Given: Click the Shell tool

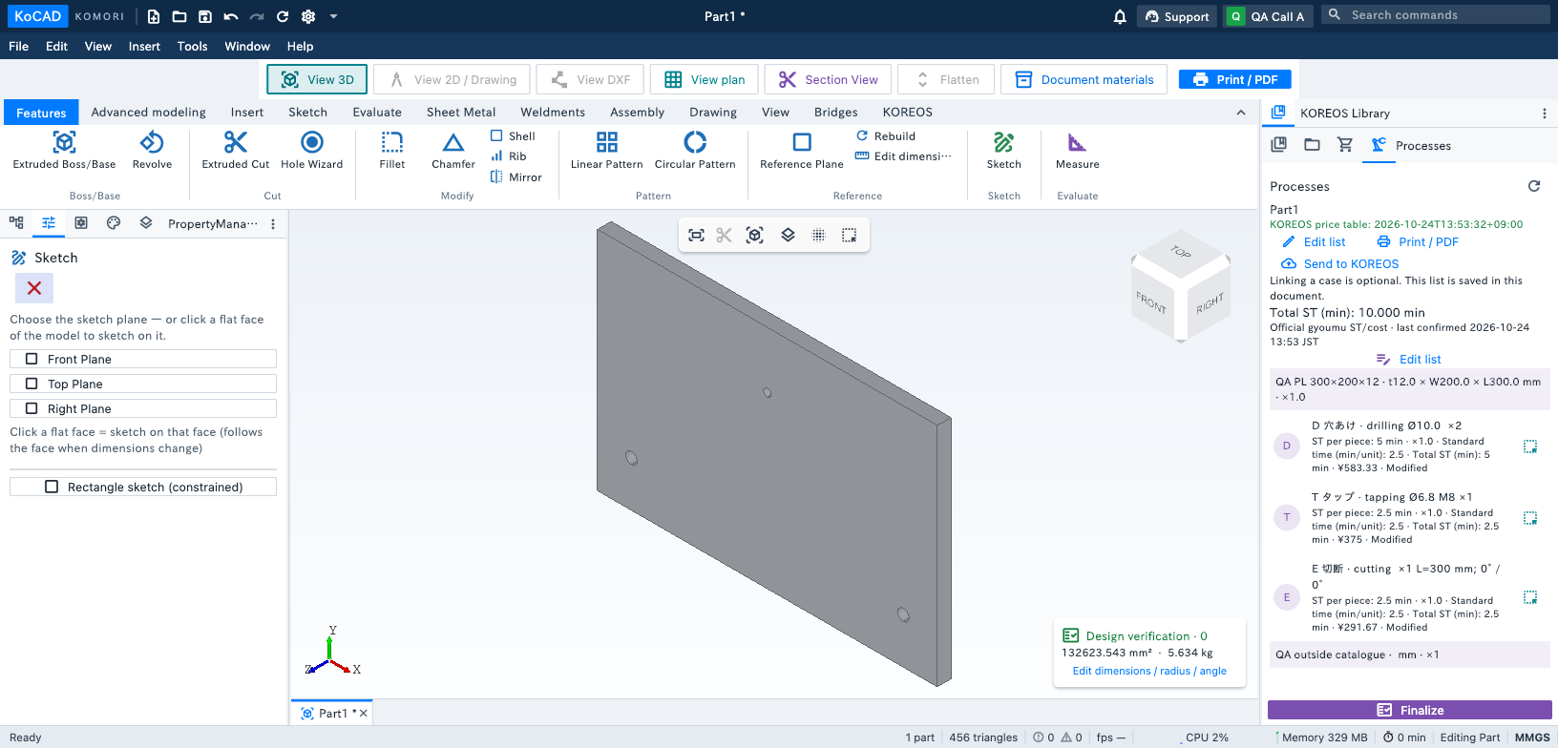Looking at the screenshot, I should [x=513, y=136].
